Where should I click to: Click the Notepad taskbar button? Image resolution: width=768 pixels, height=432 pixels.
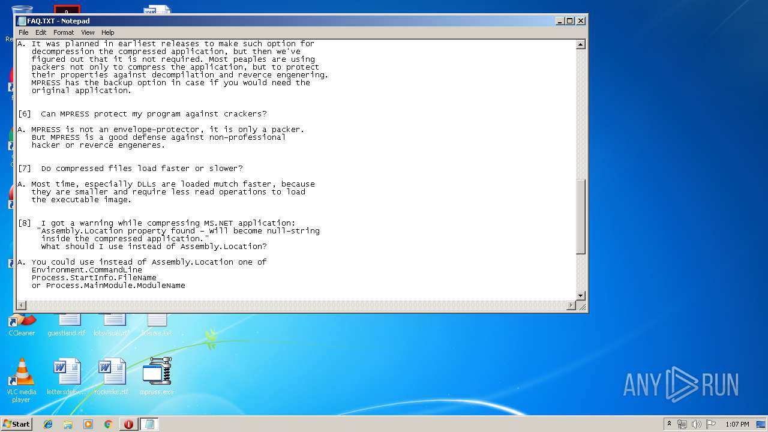click(149, 424)
